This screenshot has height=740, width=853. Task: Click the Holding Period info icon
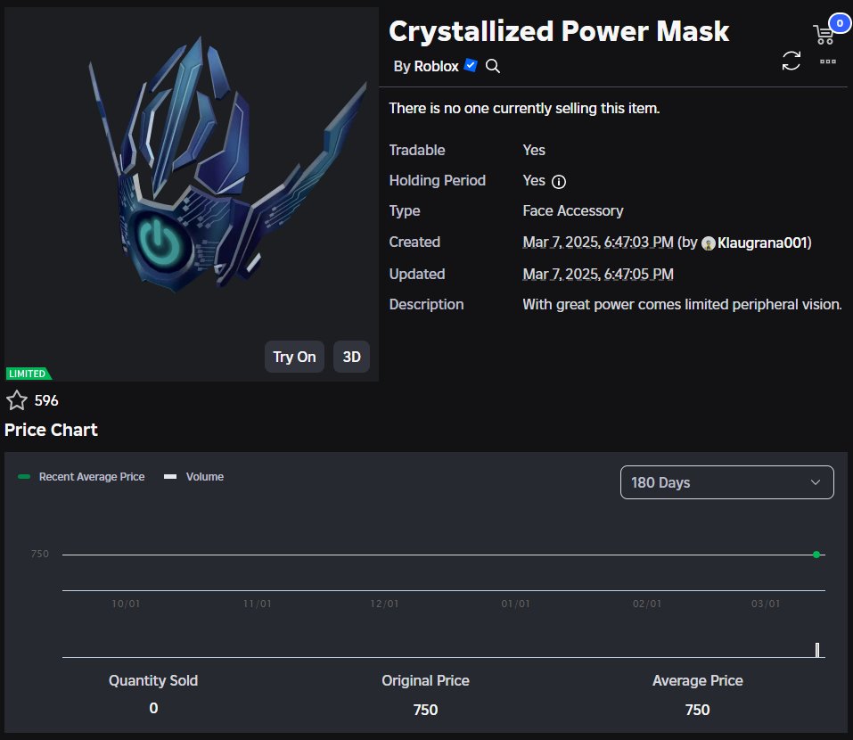click(559, 182)
